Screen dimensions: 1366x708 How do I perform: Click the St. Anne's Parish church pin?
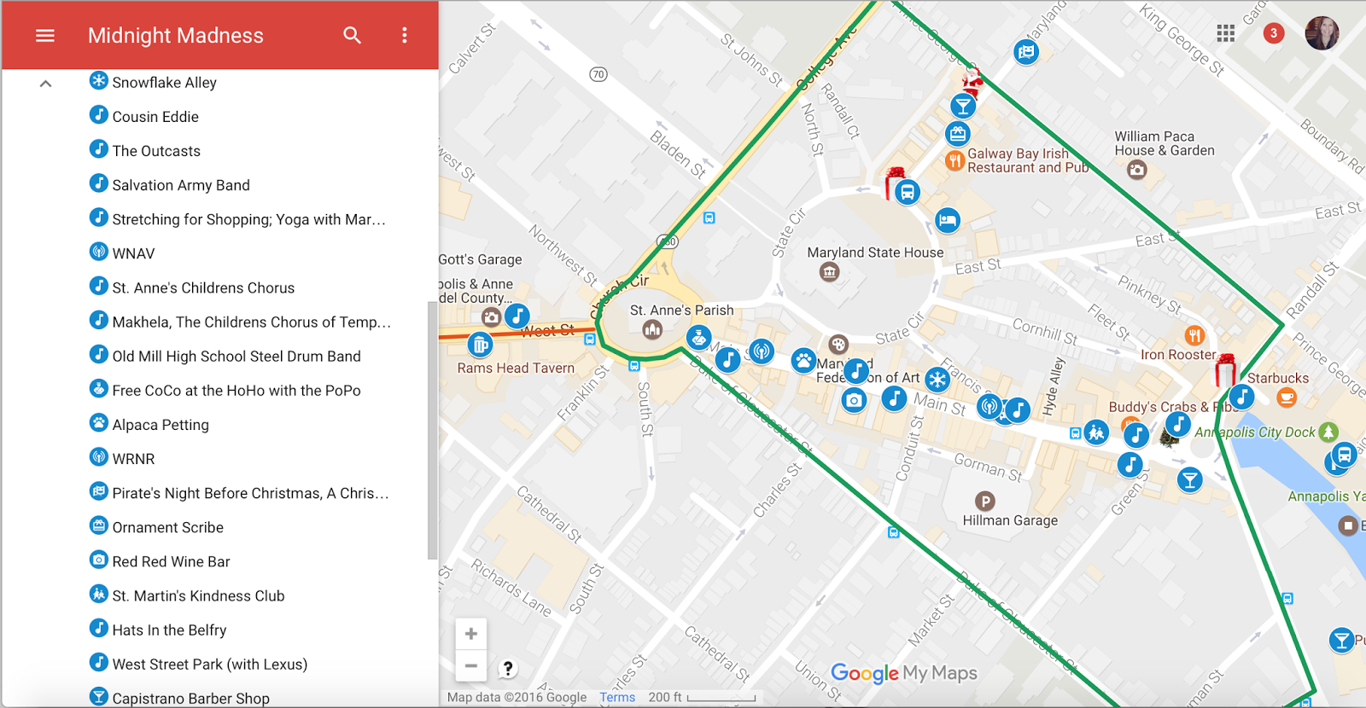[652, 329]
